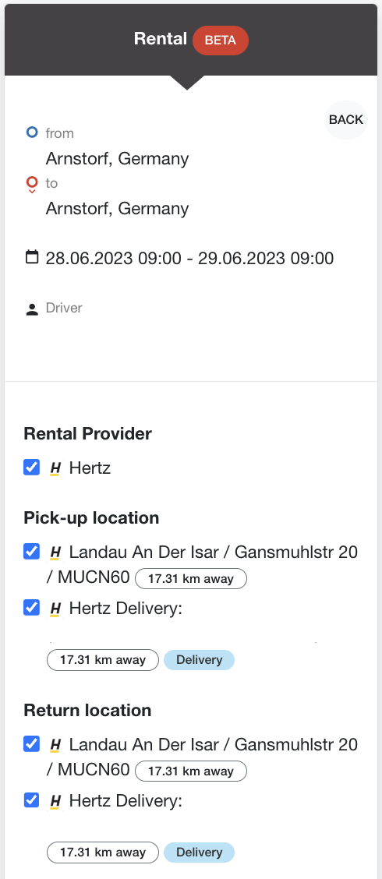Click the Hertz logo under Rental Provider
This screenshot has height=879, width=382.
coord(55,468)
